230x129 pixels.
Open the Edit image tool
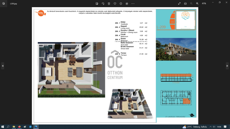[97, 3]
